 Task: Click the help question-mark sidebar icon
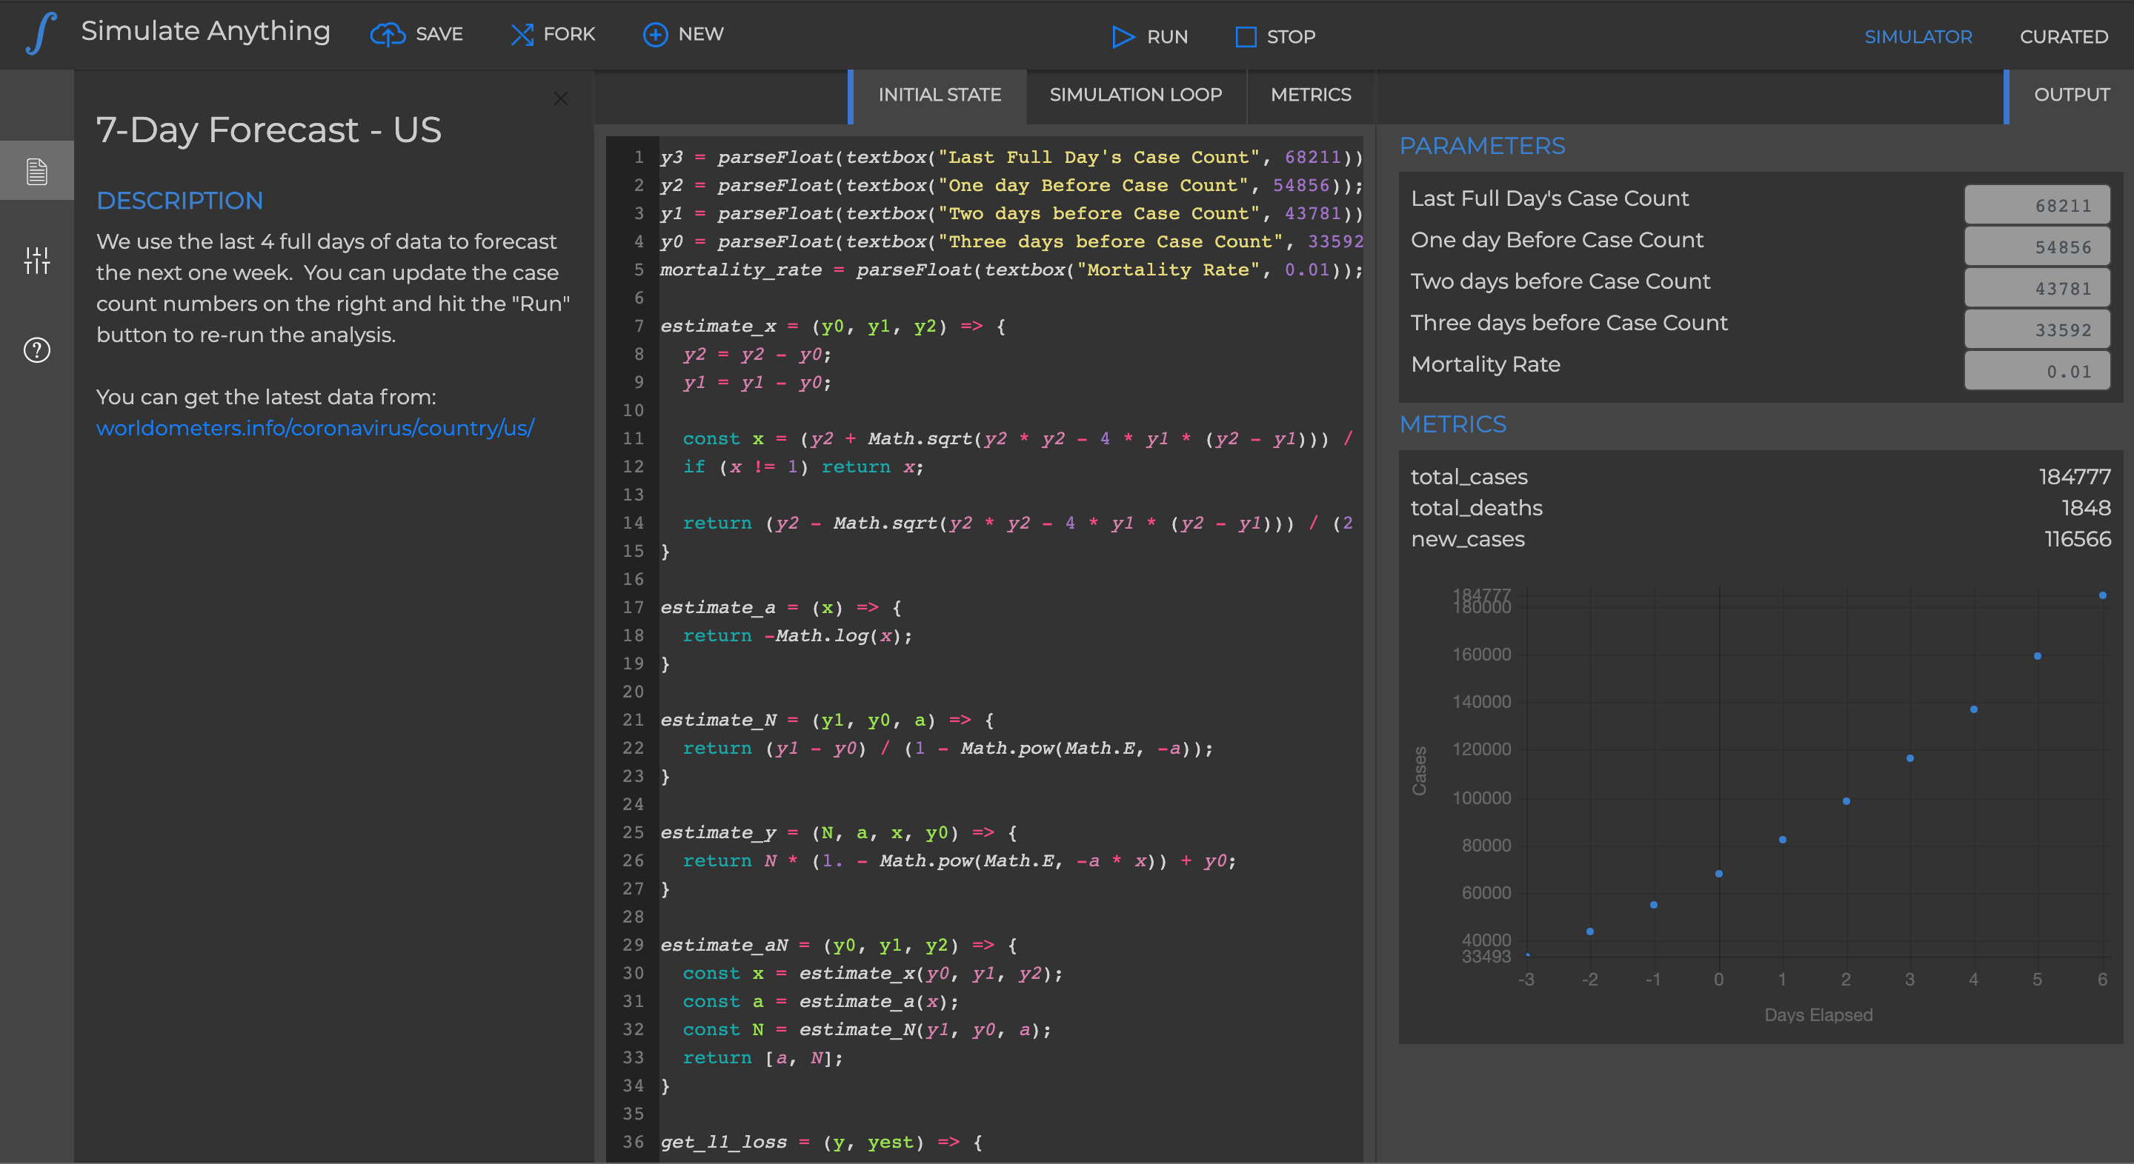click(x=36, y=350)
